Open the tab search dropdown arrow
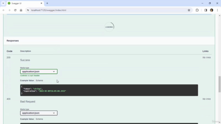Image resolution: width=221 pixels, height=124 pixels. click(x=3, y=3)
